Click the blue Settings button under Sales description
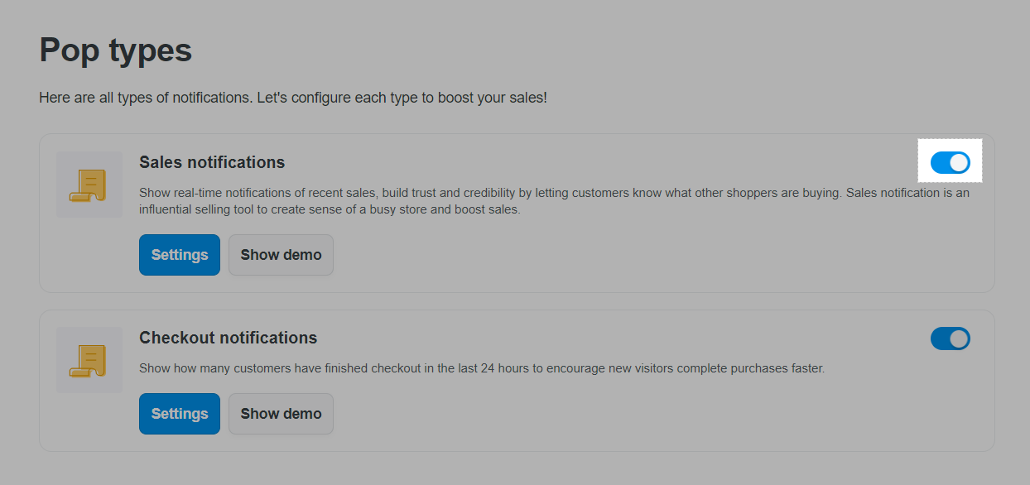1030x485 pixels. 180,255
